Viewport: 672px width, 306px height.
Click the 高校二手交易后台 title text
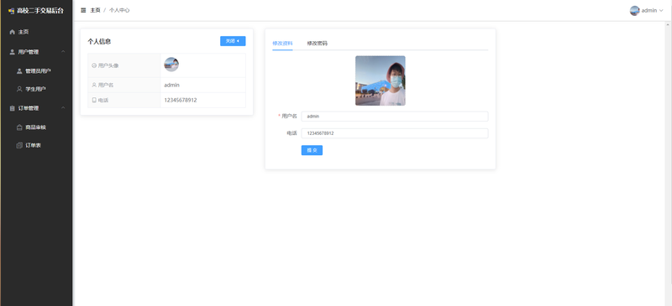click(x=40, y=11)
